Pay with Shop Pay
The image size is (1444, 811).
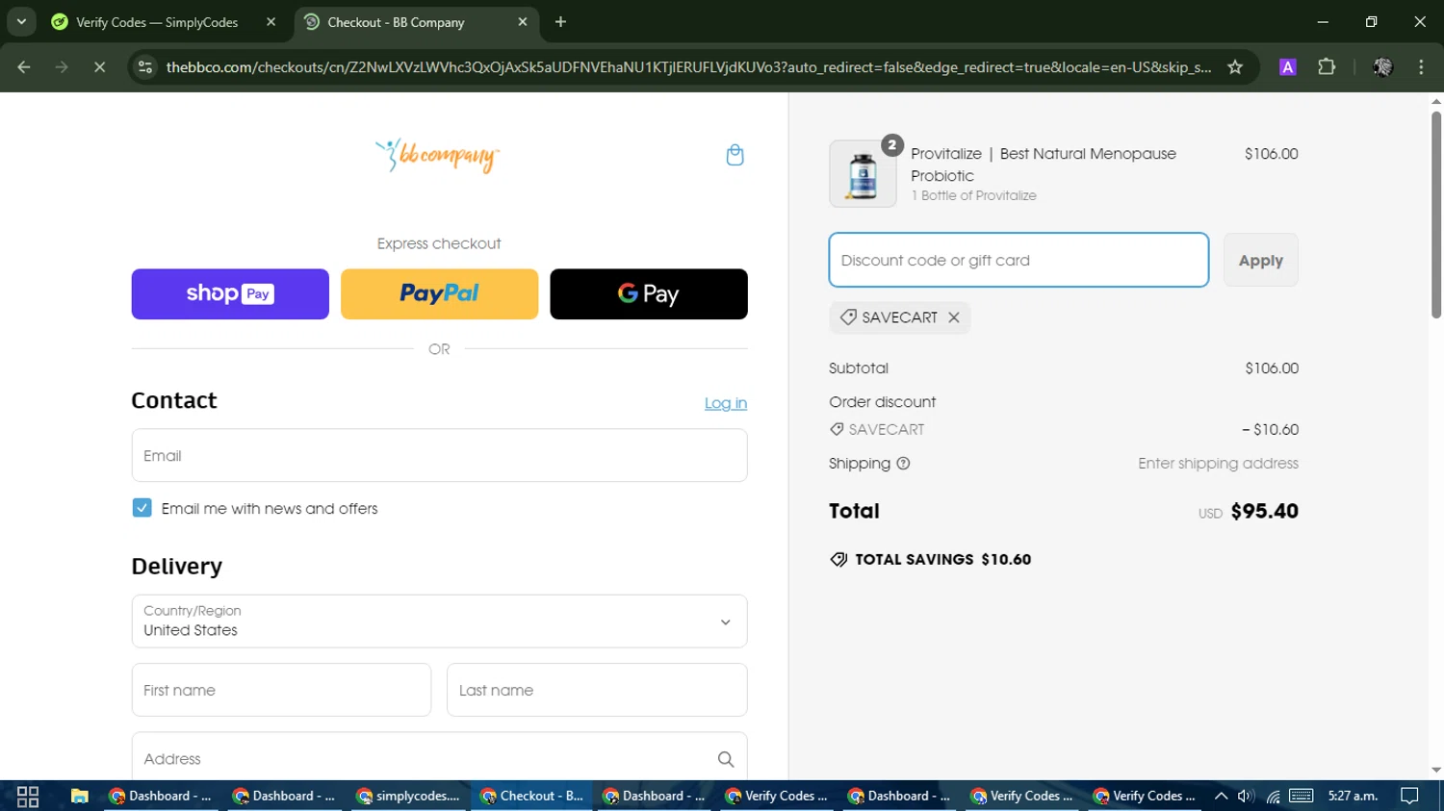coord(230,294)
